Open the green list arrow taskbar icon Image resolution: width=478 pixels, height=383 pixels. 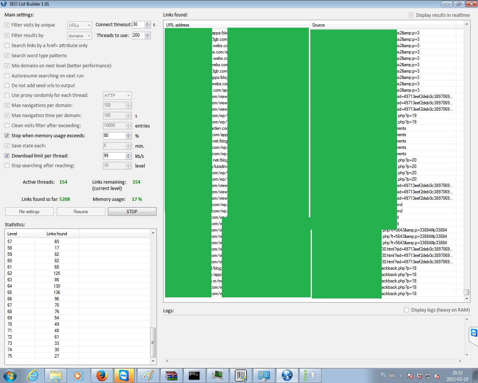[x=310, y=375]
